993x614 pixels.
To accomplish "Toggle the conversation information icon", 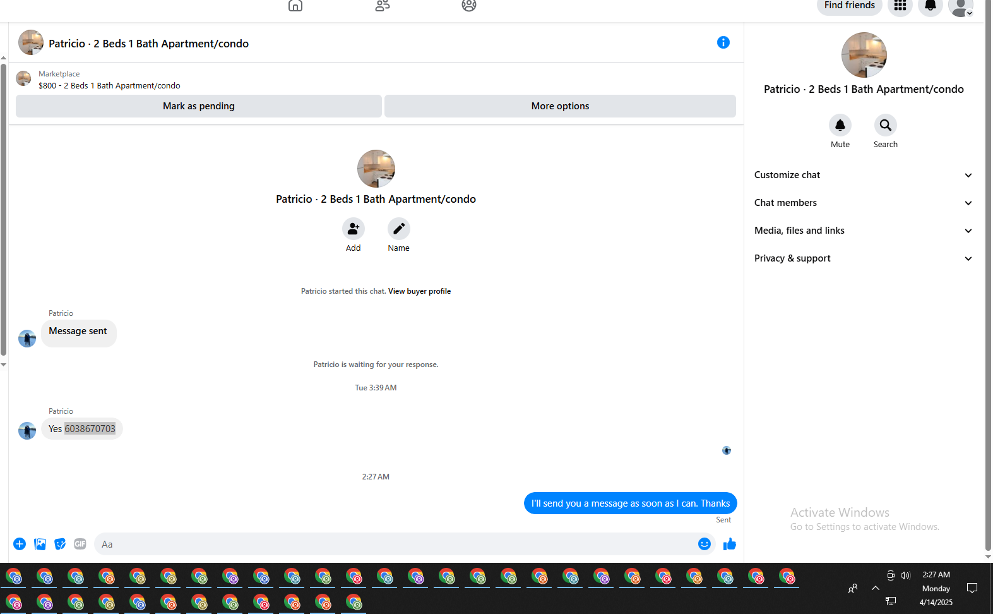I will tap(723, 42).
